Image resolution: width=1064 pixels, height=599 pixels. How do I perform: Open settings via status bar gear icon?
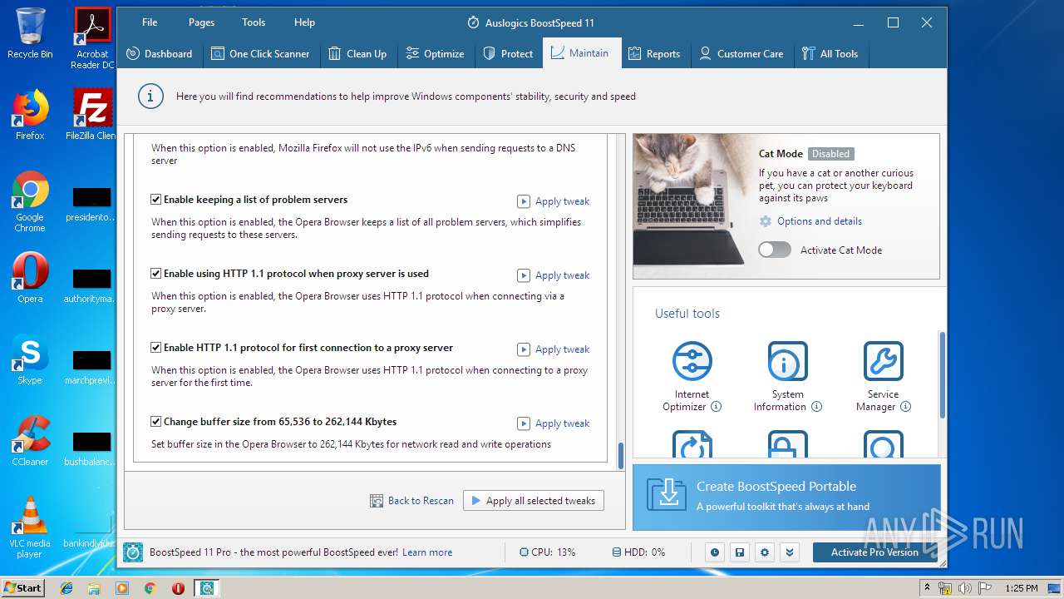pyautogui.click(x=764, y=552)
